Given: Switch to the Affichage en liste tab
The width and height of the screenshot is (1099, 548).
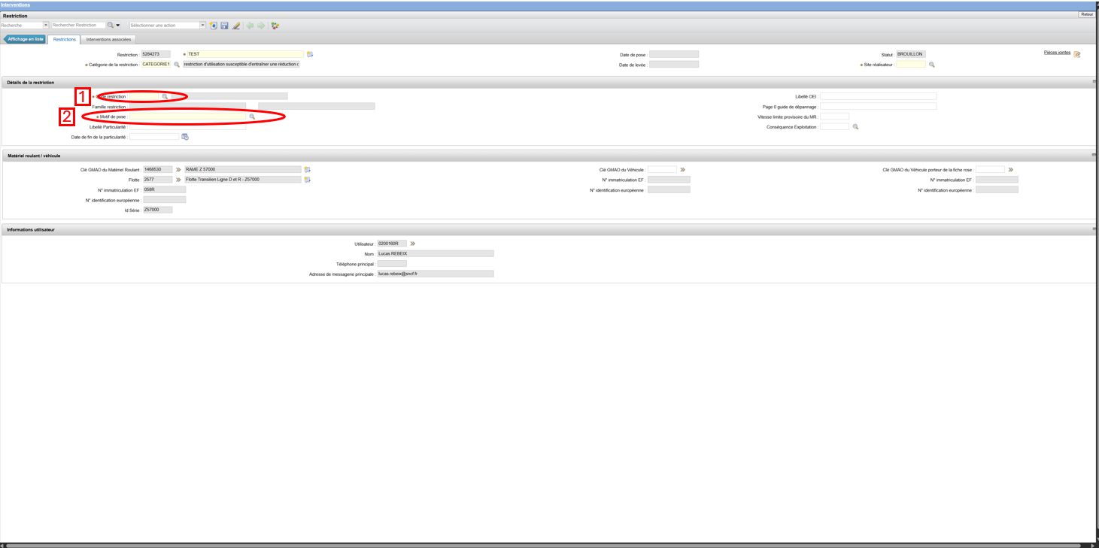Looking at the screenshot, I should pyautogui.click(x=25, y=39).
